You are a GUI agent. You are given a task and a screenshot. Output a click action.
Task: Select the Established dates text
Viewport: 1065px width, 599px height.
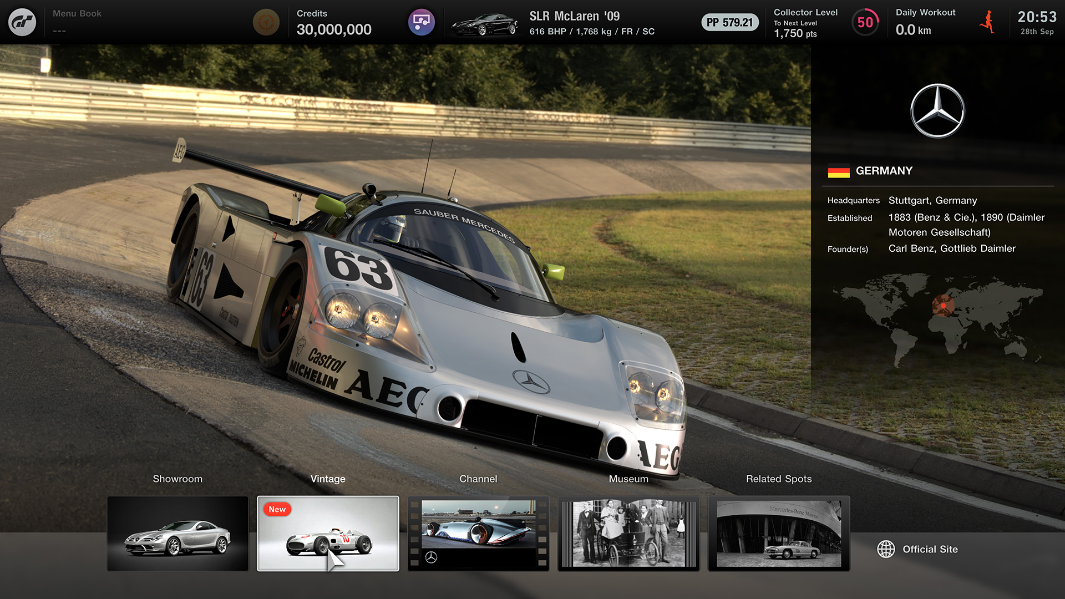[x=966, y=225]
